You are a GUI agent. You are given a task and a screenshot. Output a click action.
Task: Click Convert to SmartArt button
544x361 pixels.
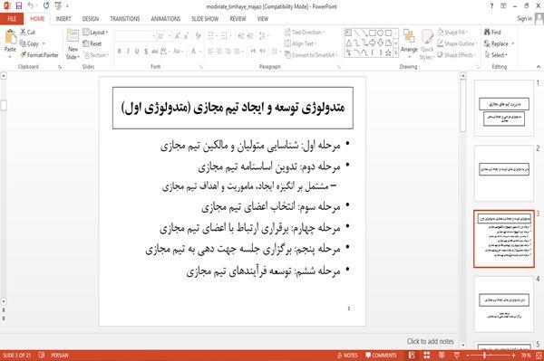pos(311,55)
